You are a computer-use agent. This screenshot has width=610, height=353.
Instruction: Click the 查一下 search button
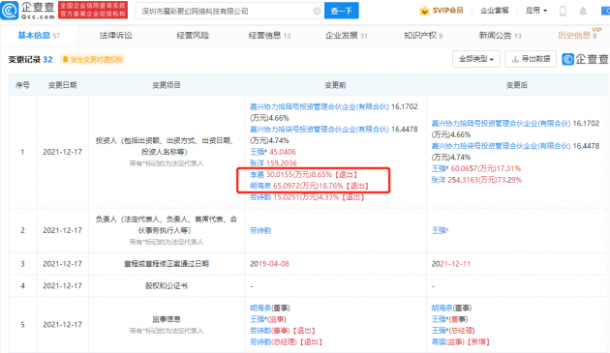pyautogui.click(x=342, y=11)
